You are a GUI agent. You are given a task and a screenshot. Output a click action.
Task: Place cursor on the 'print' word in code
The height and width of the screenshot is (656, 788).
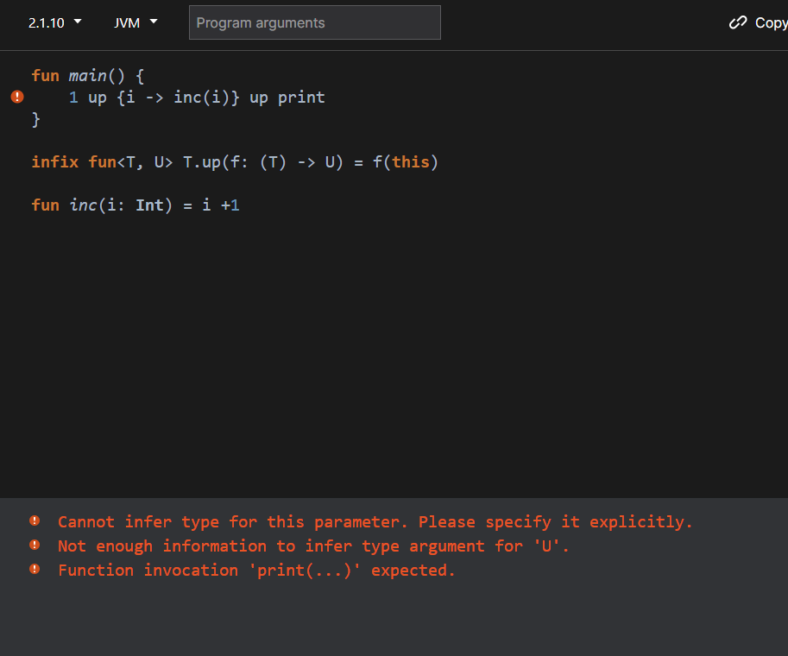301,98
